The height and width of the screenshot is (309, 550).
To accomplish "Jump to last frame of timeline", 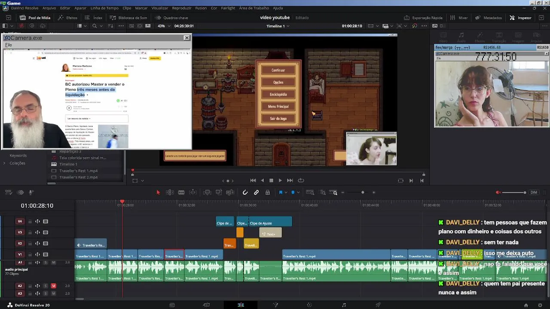I will [290, 181].
